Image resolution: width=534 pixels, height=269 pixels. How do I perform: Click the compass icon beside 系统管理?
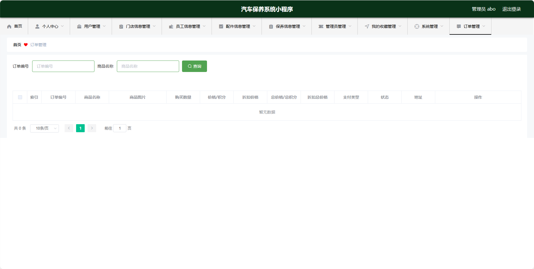click(x=417, y=26)
